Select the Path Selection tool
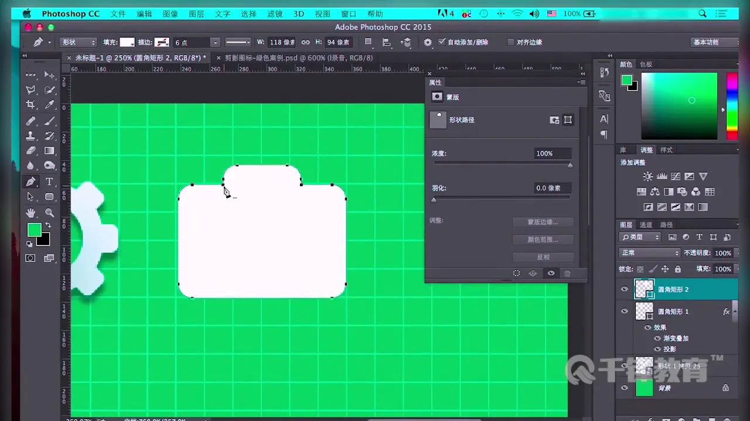 coord(31,197)
